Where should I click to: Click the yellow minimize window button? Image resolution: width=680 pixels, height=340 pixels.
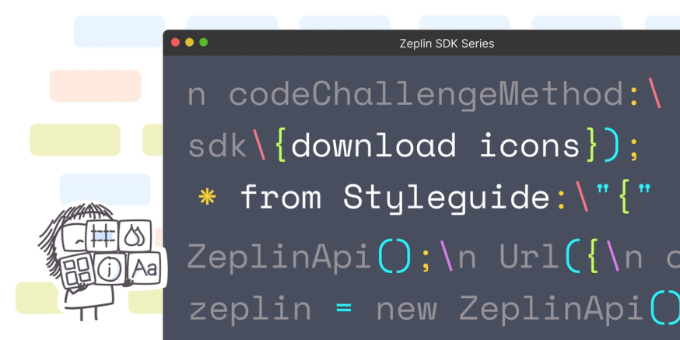tap(190, 43)
